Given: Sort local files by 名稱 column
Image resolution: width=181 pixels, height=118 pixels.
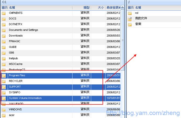Looking at the screenshot, I should (x=12, y=8).
